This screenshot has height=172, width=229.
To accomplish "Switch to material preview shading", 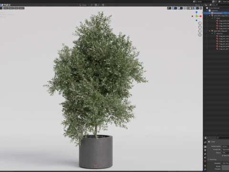I will 193,8.
